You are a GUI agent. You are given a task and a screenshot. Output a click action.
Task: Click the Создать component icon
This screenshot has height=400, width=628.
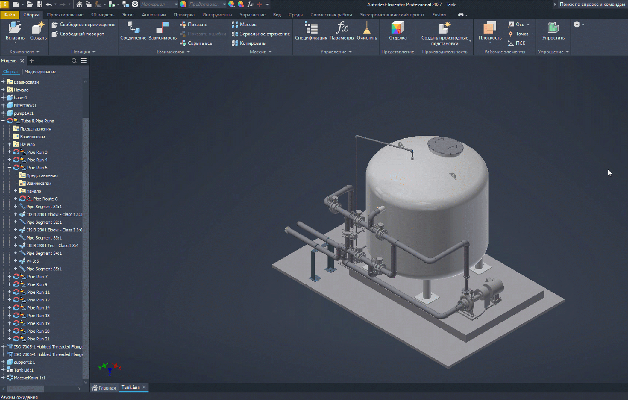tap(38, 28)
